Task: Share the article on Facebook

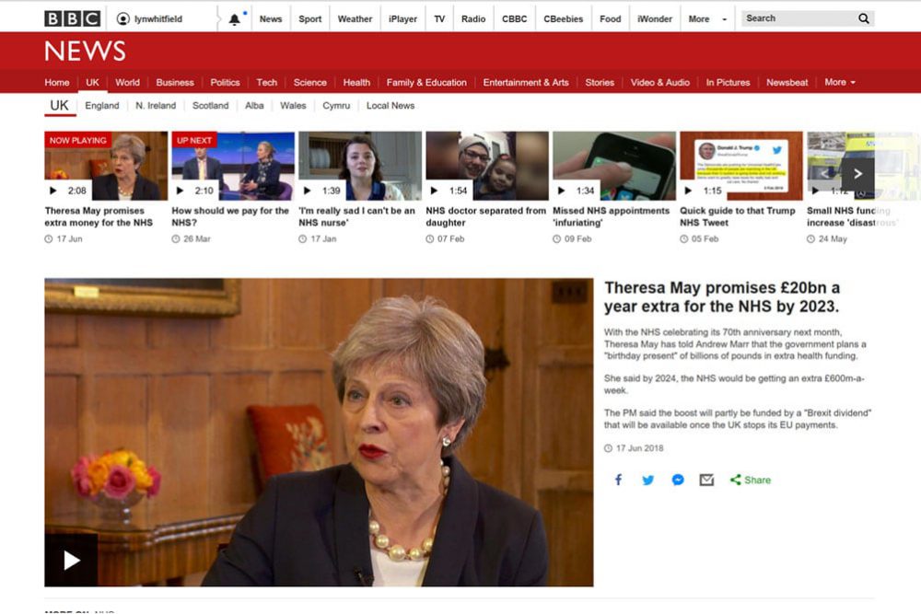Action: 618,480
